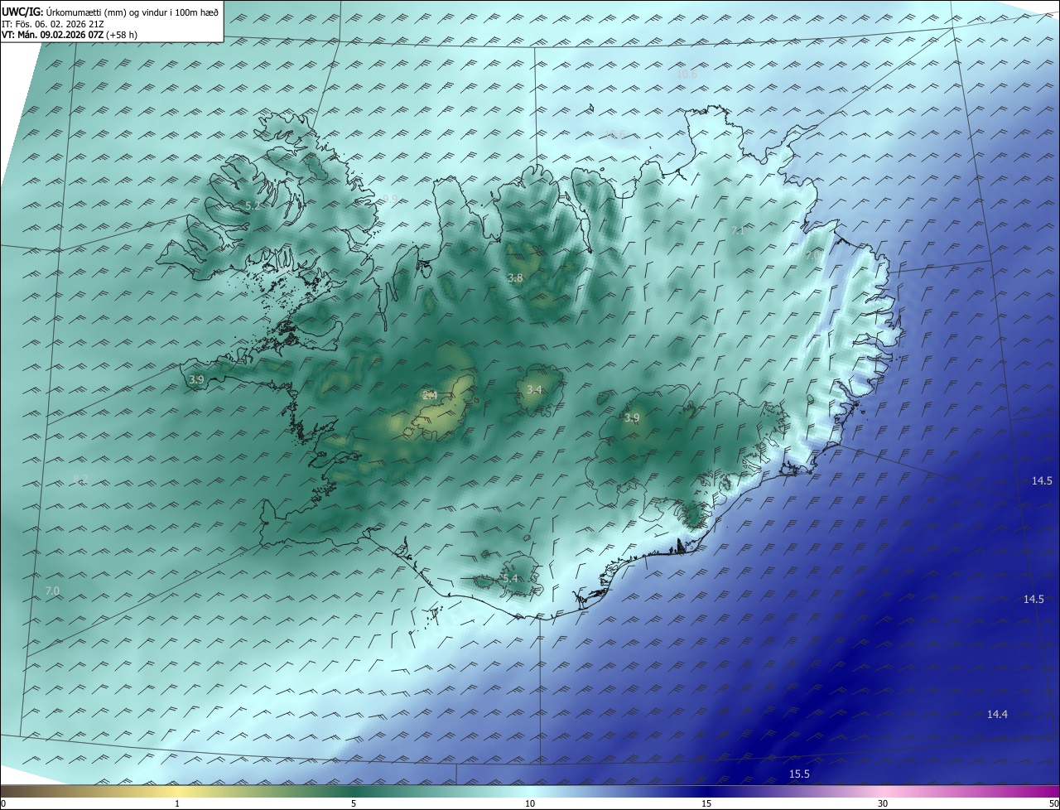Click the legend tick label 1
This screenshot has width=1060, height=810.
tap(177, 804)
